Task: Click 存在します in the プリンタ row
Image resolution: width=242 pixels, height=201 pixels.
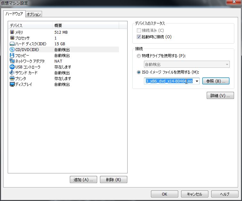Action: click(63, 79)
